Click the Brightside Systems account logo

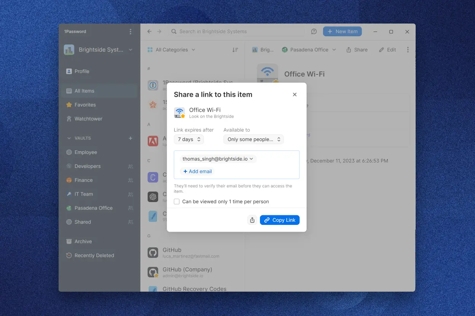point(69,50)
